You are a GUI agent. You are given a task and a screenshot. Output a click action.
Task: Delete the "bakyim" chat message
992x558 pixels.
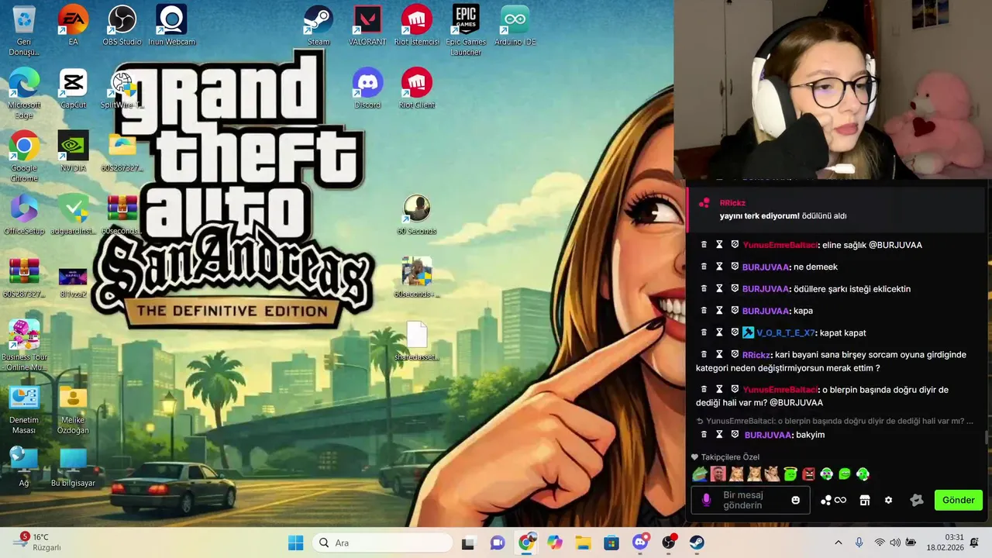pyautogui.click(x=704, y=435)
